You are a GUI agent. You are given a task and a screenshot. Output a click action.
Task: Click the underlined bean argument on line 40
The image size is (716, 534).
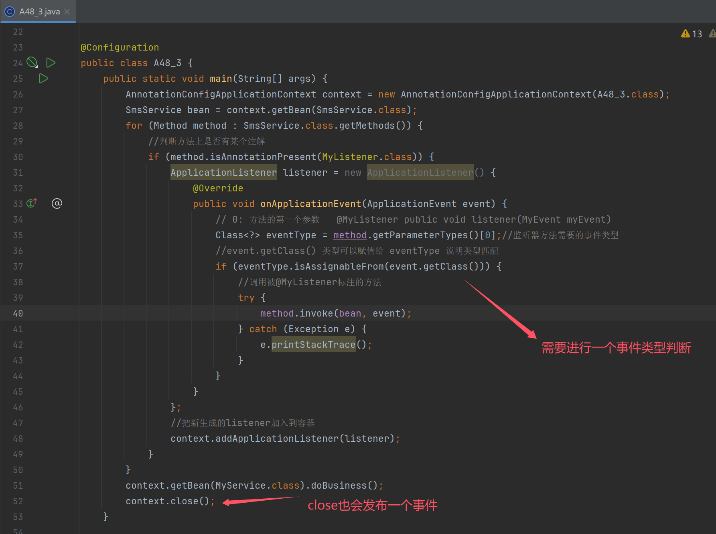click(x=350, y=313)
